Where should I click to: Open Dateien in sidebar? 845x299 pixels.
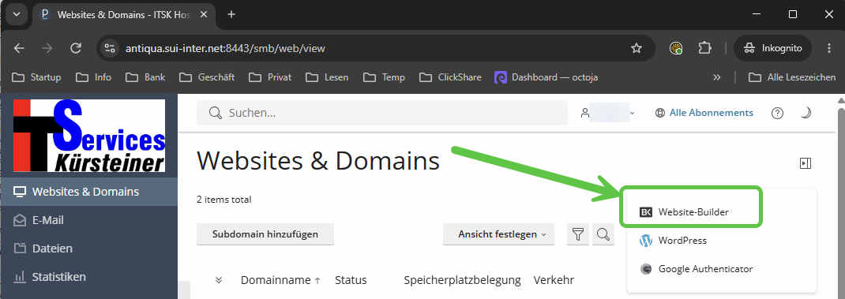(x=89, y=249)
